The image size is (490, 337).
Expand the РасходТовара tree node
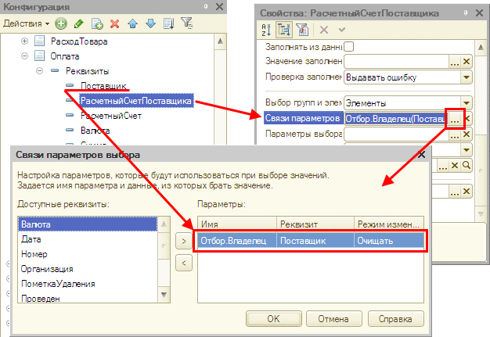click(x=25, y=41)
